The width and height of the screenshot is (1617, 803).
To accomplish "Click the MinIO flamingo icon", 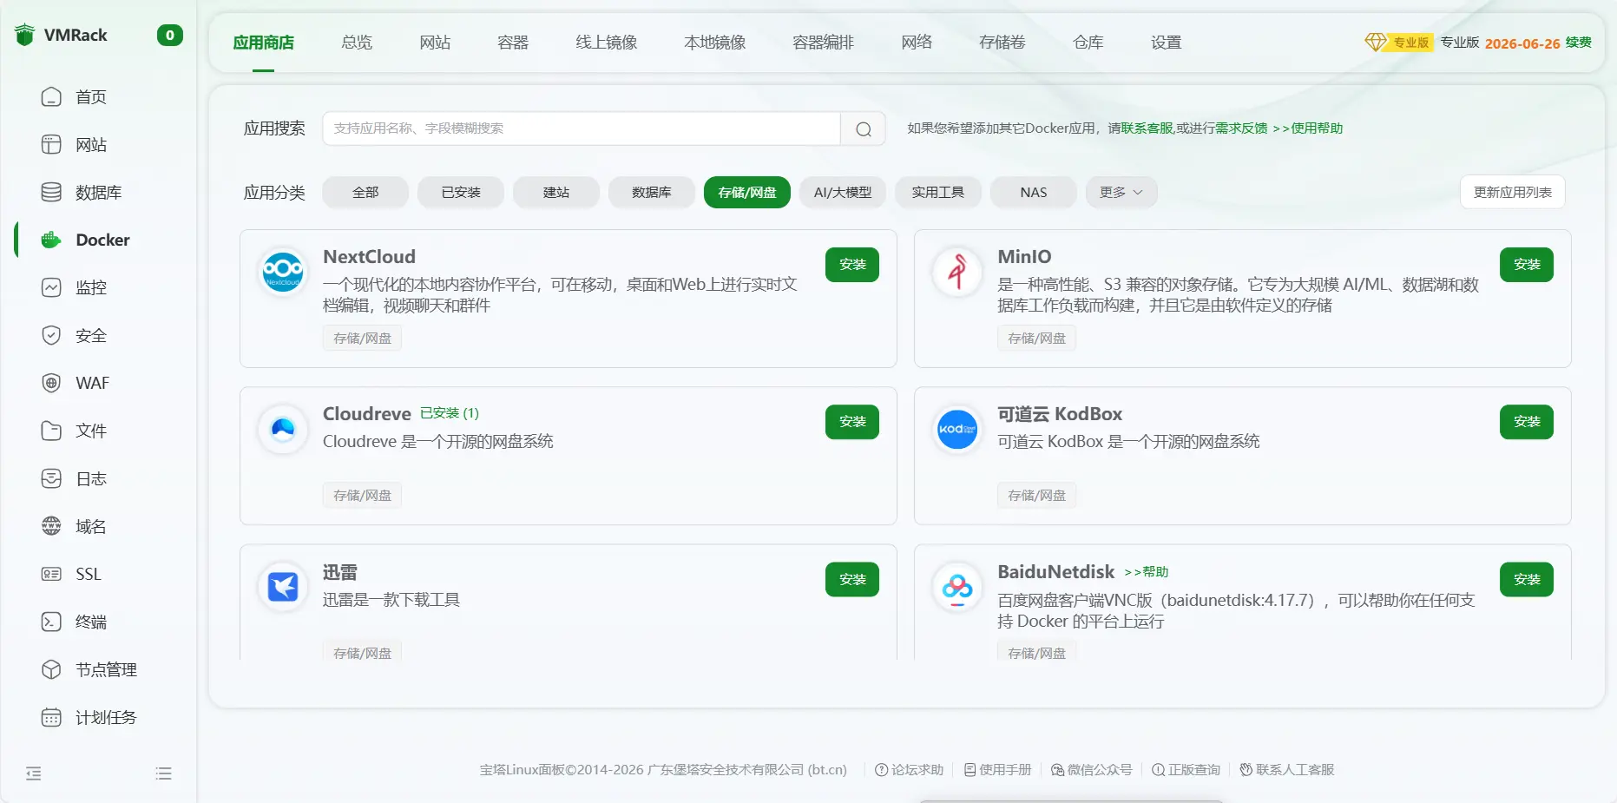I will tap(957, 272).
